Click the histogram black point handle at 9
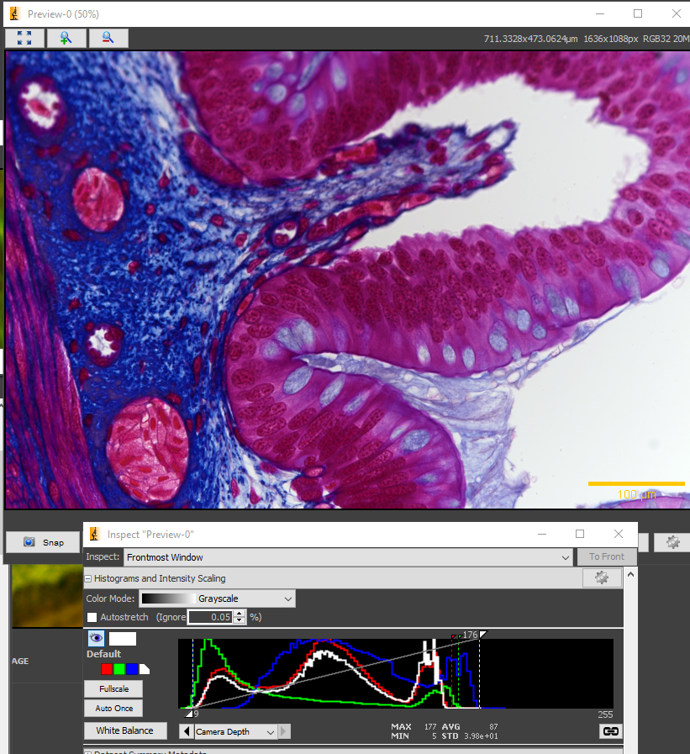This screenshot has height=754, width=690. 189,713
